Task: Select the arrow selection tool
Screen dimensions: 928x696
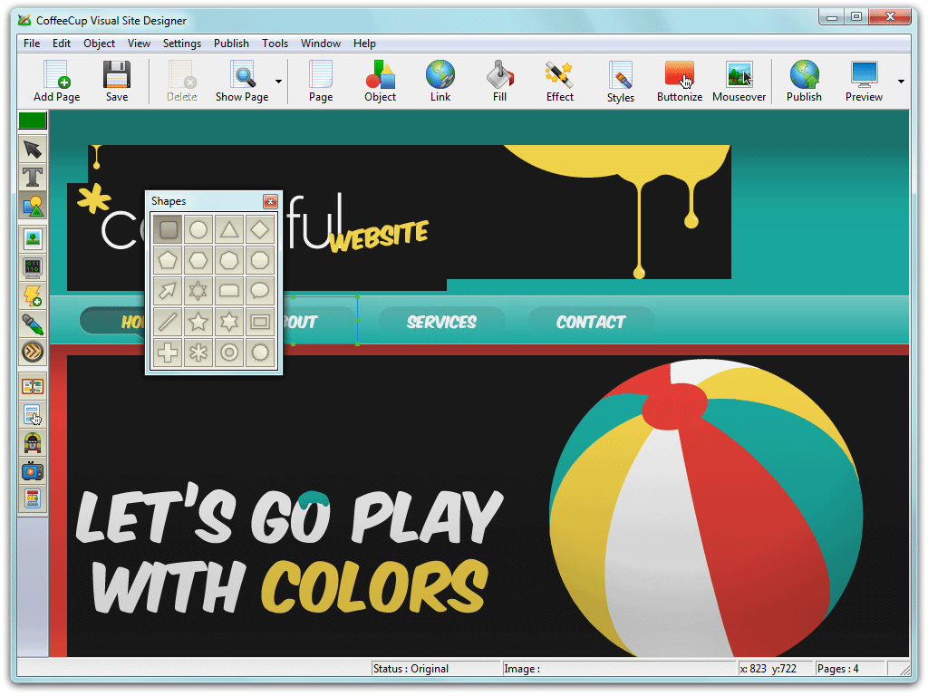Action: pos(33,148)
